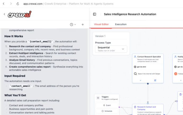Add a Schedule trigger
183x115 pixels.
(107, 111)
